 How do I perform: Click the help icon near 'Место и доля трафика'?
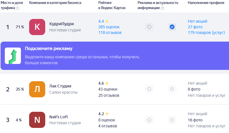[x=18, y=8]
